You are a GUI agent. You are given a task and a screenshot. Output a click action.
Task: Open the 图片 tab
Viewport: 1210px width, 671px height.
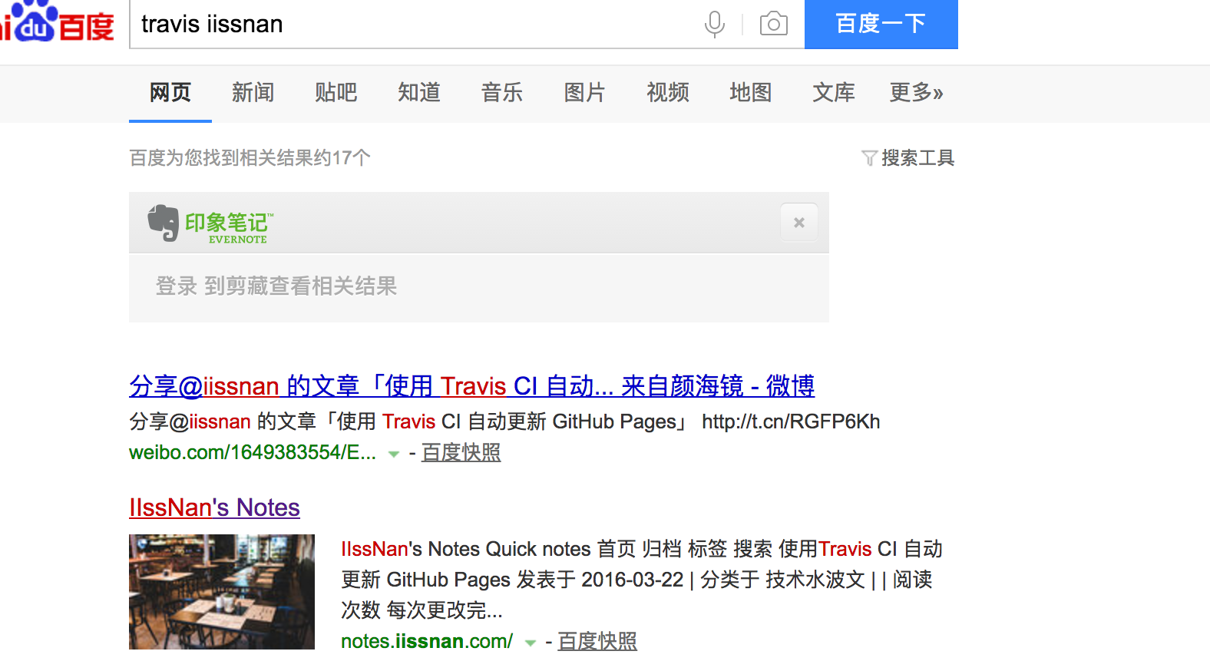point(585,93)
